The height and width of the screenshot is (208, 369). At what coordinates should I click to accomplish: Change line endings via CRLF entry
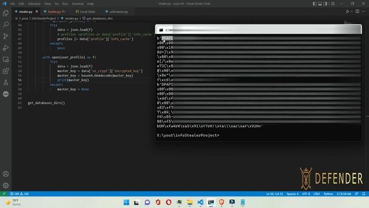(x=317, y=194)
